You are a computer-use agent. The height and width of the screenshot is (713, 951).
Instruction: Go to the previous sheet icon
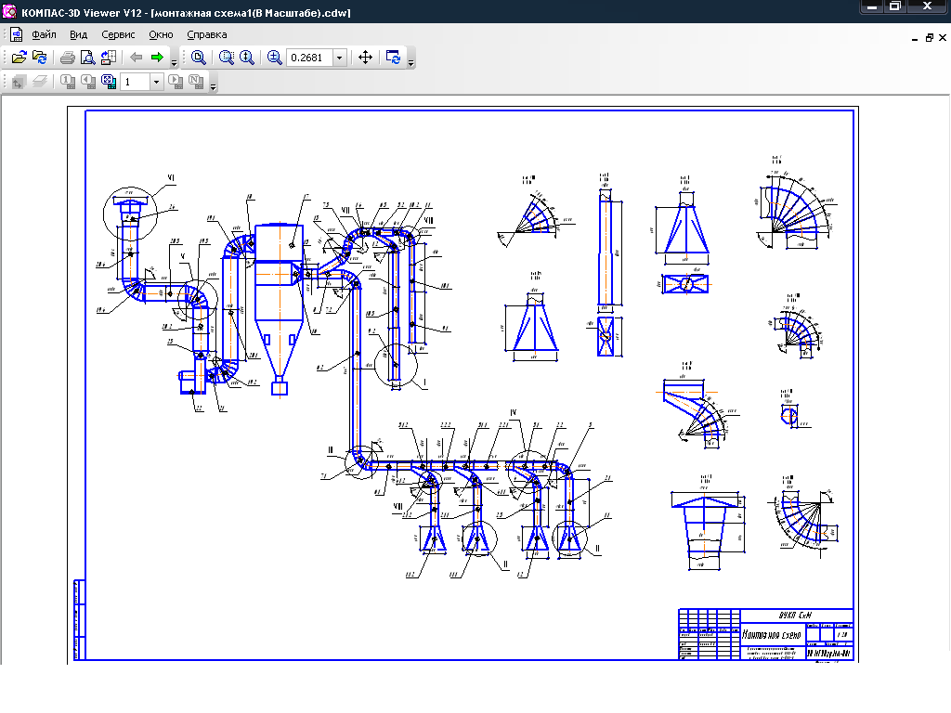tap(88, 82)
